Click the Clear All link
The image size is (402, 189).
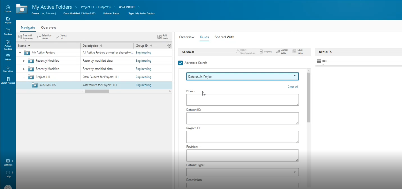(x=293, y=86)
